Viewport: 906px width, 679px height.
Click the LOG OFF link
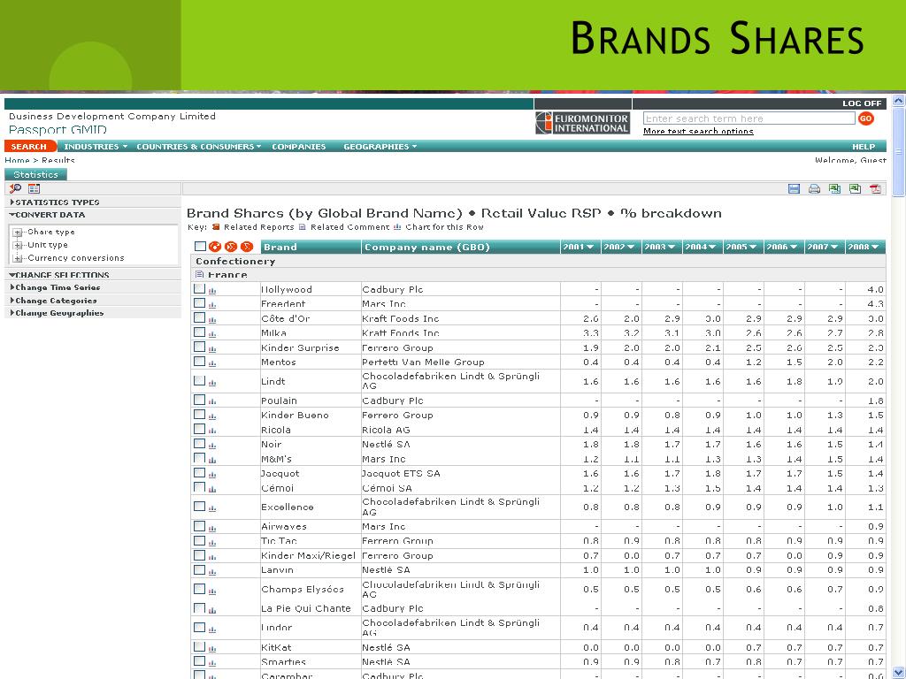click(862, 103)
